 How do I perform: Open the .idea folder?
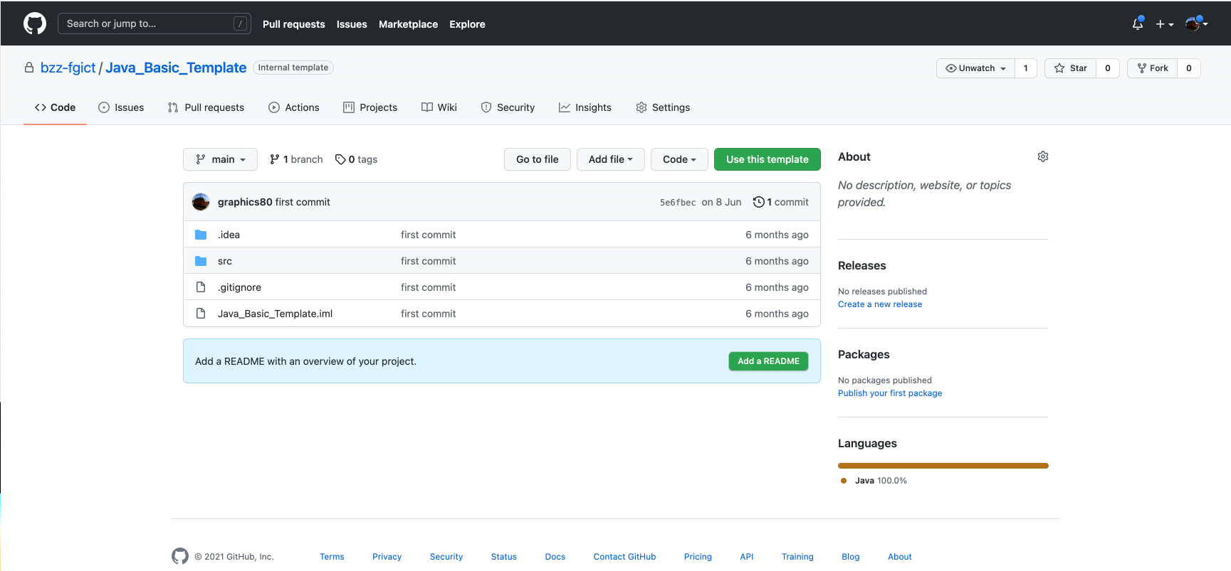coord(229,235)
